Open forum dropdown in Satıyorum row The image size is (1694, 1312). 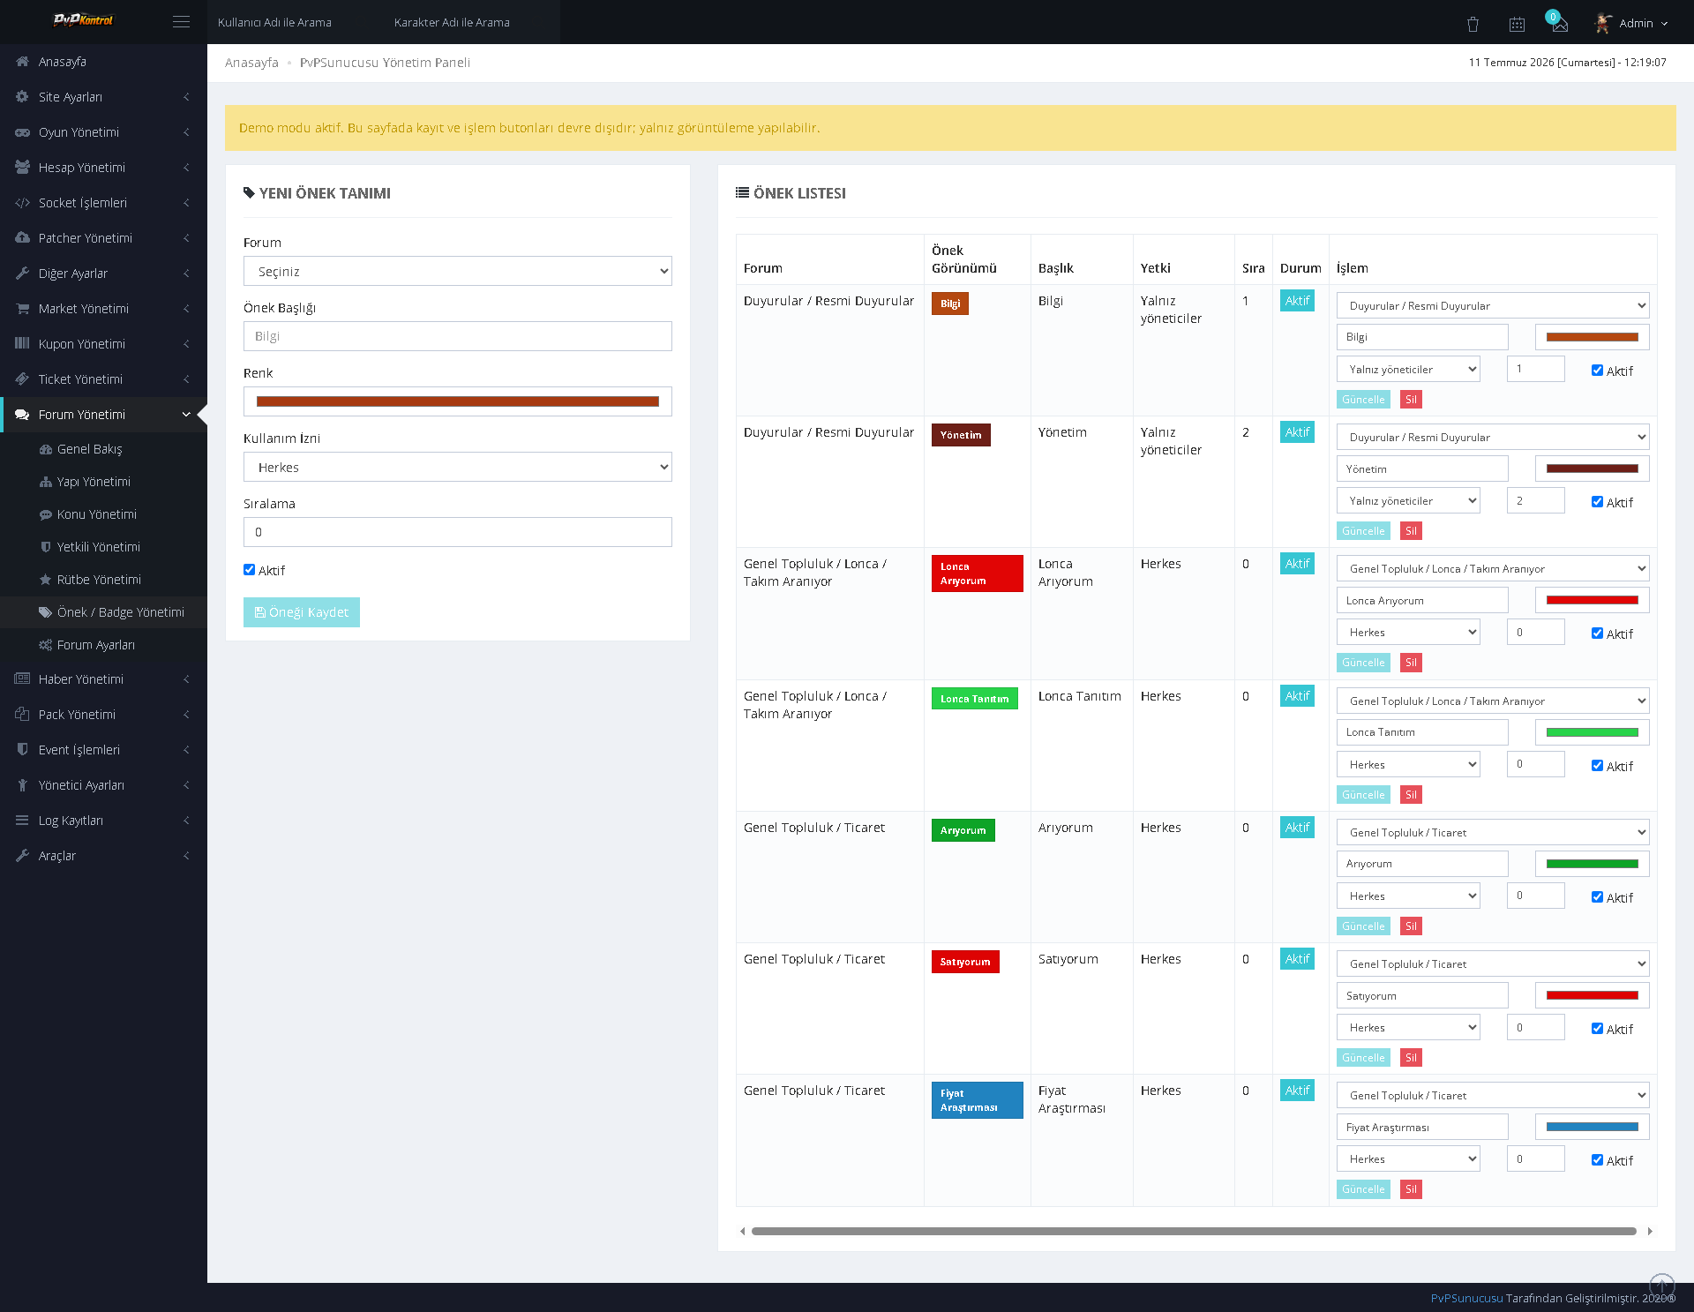[1493, 964]
